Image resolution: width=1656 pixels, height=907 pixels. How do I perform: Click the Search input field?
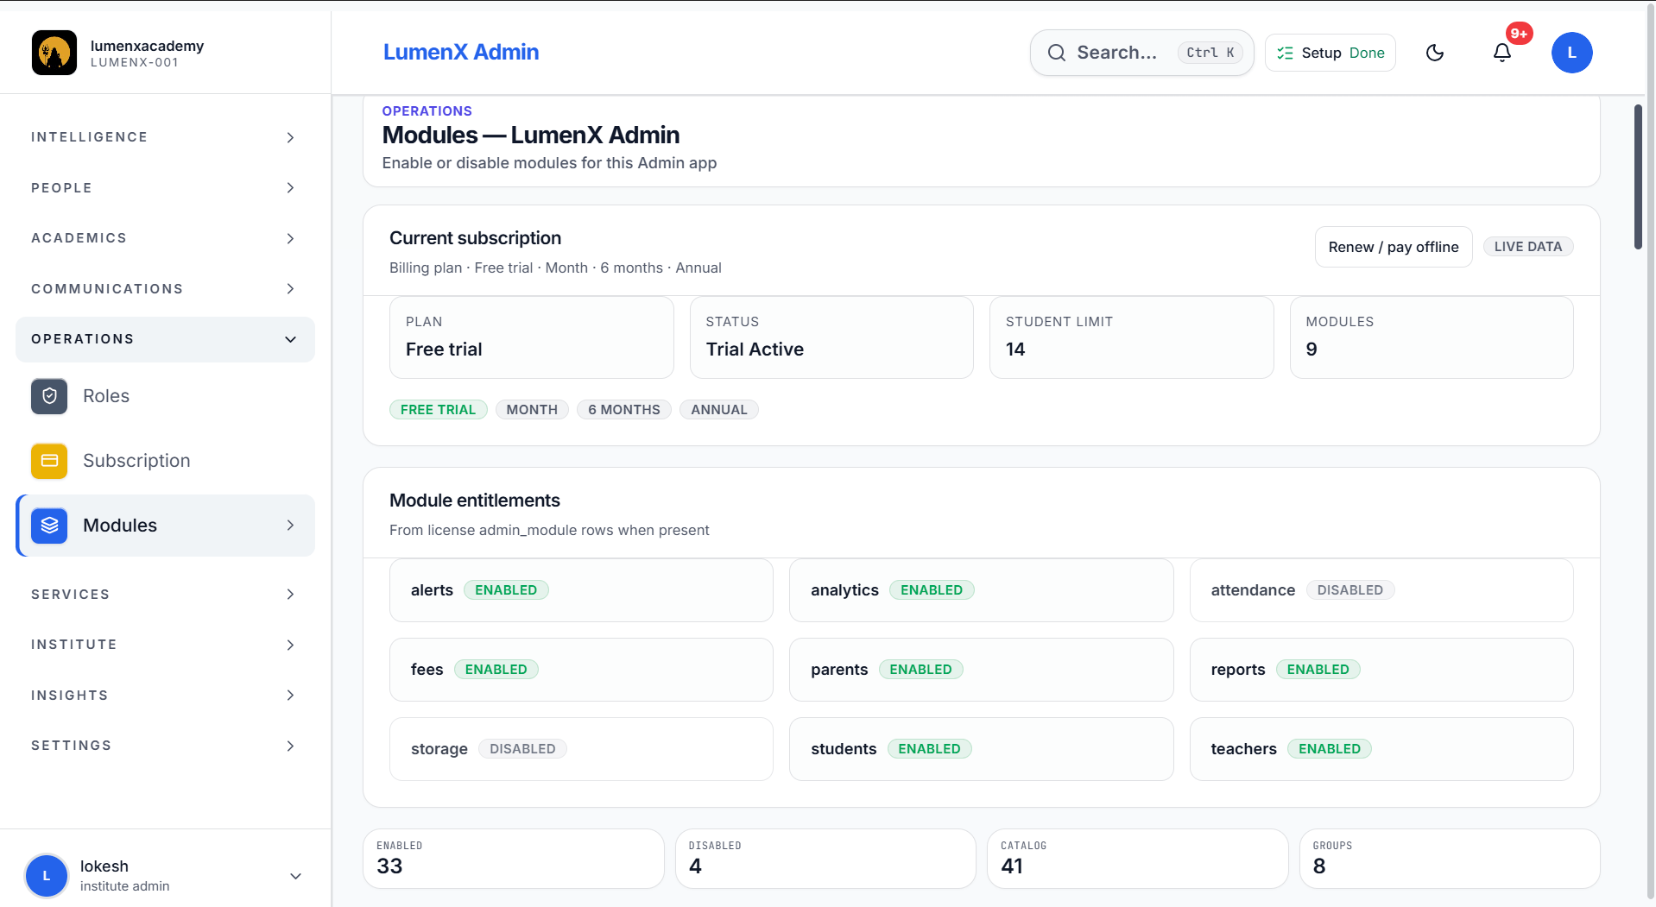[x=1141, y=53]
